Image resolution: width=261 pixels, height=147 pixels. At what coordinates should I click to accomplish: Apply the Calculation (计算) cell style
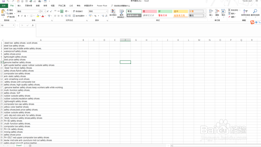click(196, 11)
